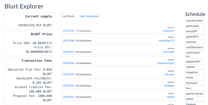
Task: Choose gamer0815 schedule entry
Action: (192, 37)
